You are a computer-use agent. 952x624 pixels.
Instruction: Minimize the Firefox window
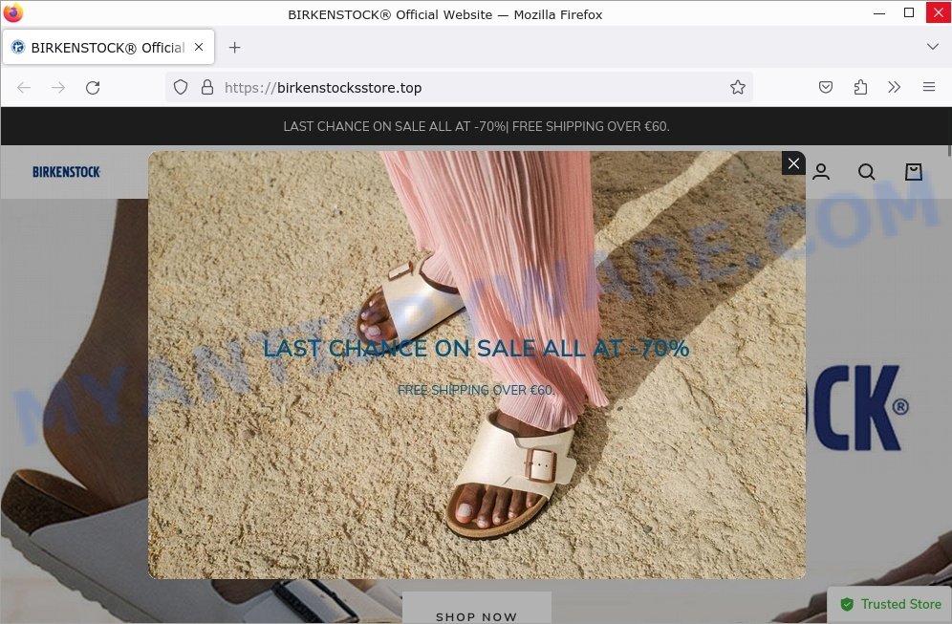pyautogui.click(x=879, y=13)
